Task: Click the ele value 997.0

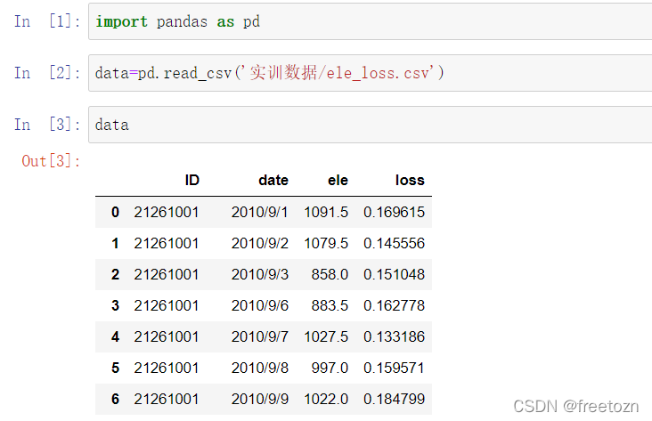Action: tap(330, 368)
